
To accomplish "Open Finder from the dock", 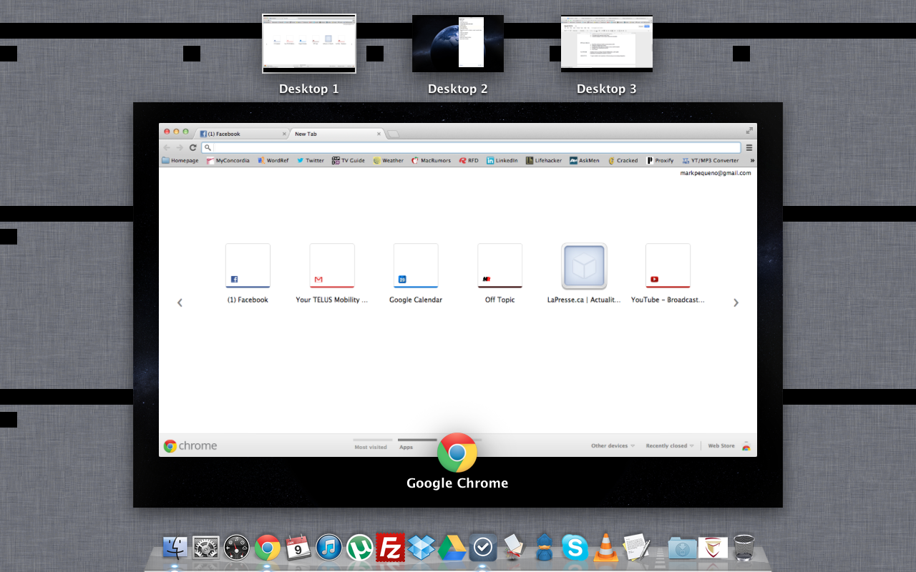I will coord(175,548).
